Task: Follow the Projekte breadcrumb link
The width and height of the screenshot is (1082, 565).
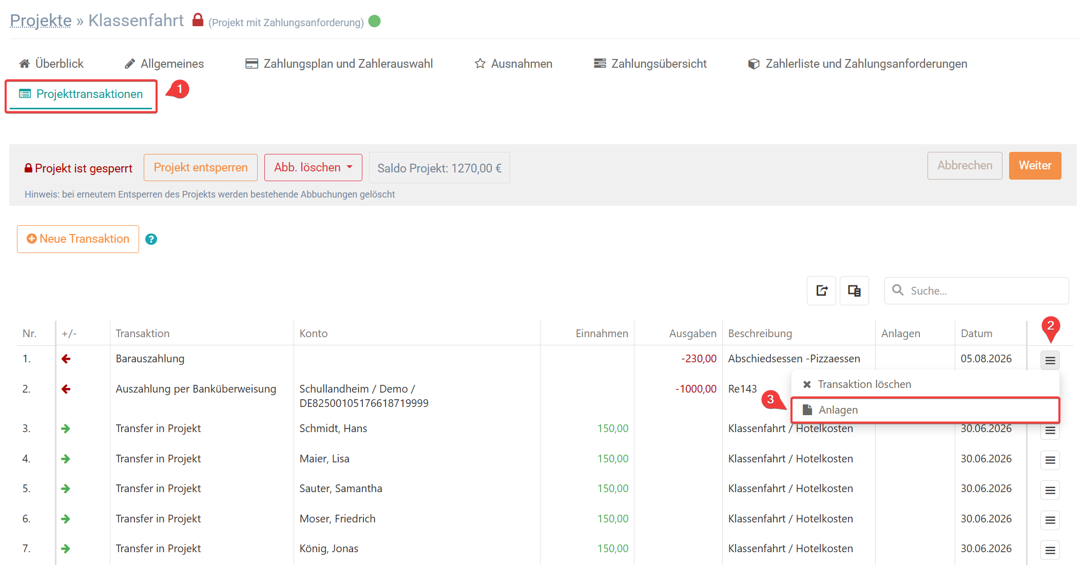Action: (41, 21)
